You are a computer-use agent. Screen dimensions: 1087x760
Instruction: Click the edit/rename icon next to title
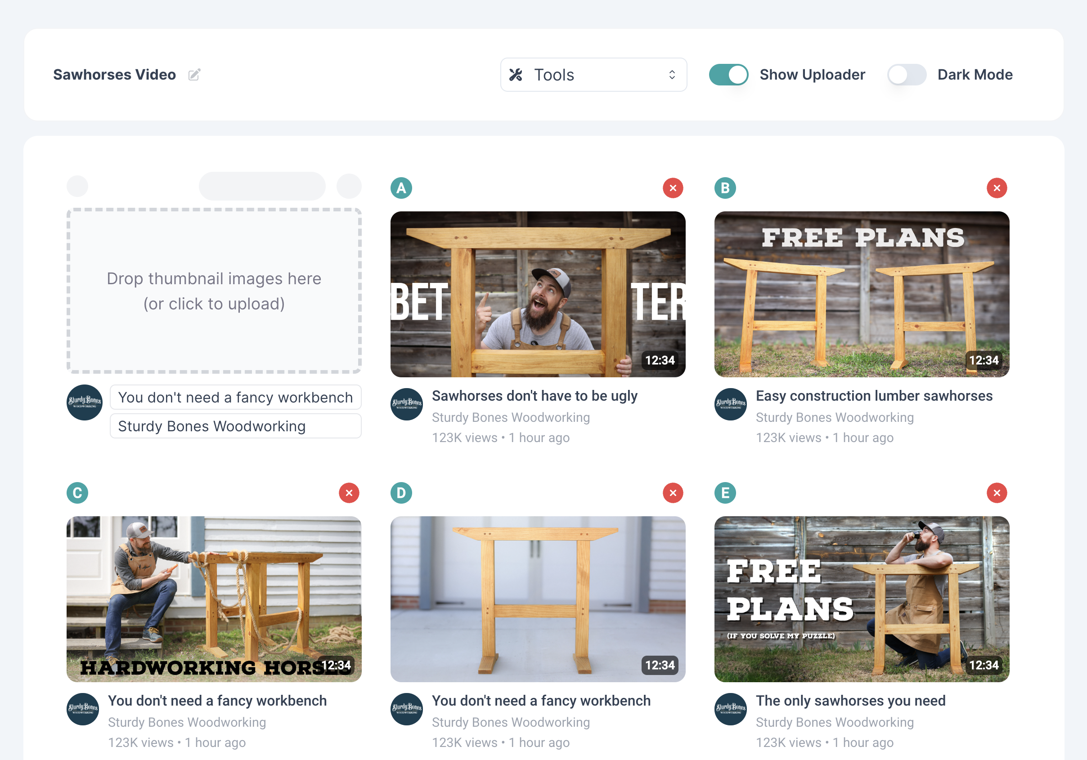click(195, 74)
